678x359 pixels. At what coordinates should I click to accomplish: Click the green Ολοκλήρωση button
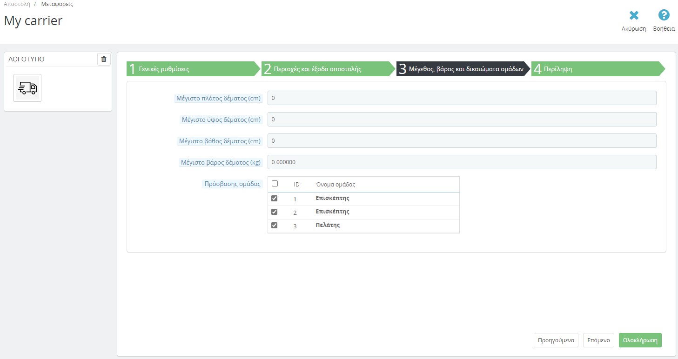point(640,340)
